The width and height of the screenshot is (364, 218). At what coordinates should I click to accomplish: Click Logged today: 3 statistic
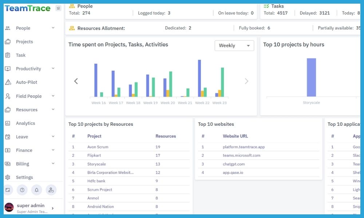point(154,13)
